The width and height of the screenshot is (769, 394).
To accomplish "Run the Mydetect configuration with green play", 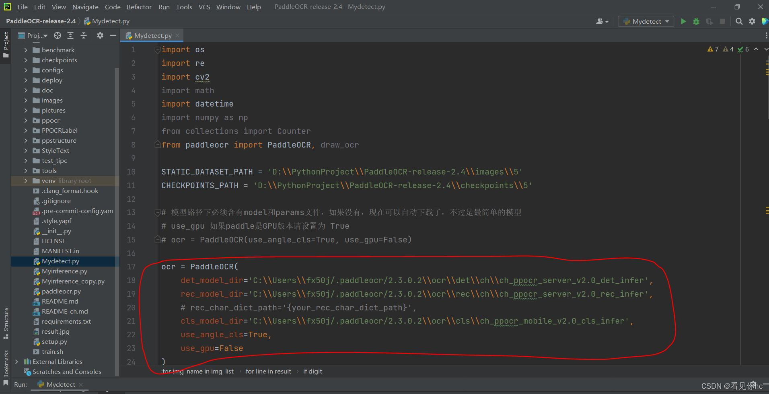I will click(683, 21).
